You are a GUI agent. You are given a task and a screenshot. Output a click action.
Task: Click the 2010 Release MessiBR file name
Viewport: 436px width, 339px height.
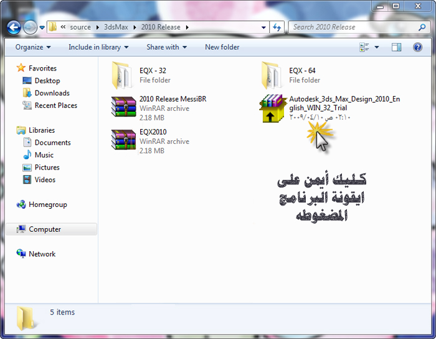(x=173, y=99)
